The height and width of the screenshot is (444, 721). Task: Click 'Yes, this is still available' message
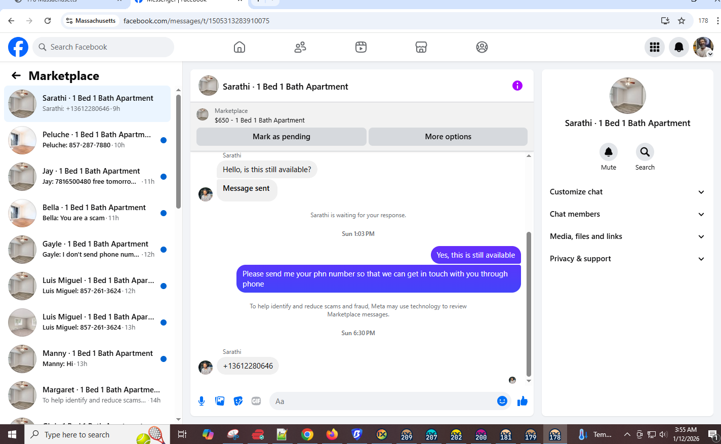pyautogui.click(x=476, y=255)
